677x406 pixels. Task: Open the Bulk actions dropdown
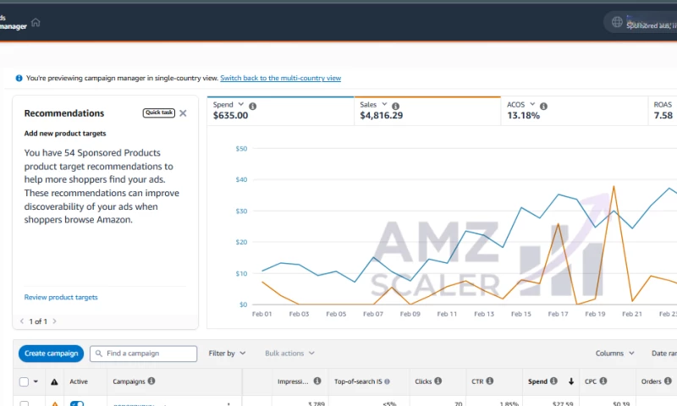tap(289, 354)
